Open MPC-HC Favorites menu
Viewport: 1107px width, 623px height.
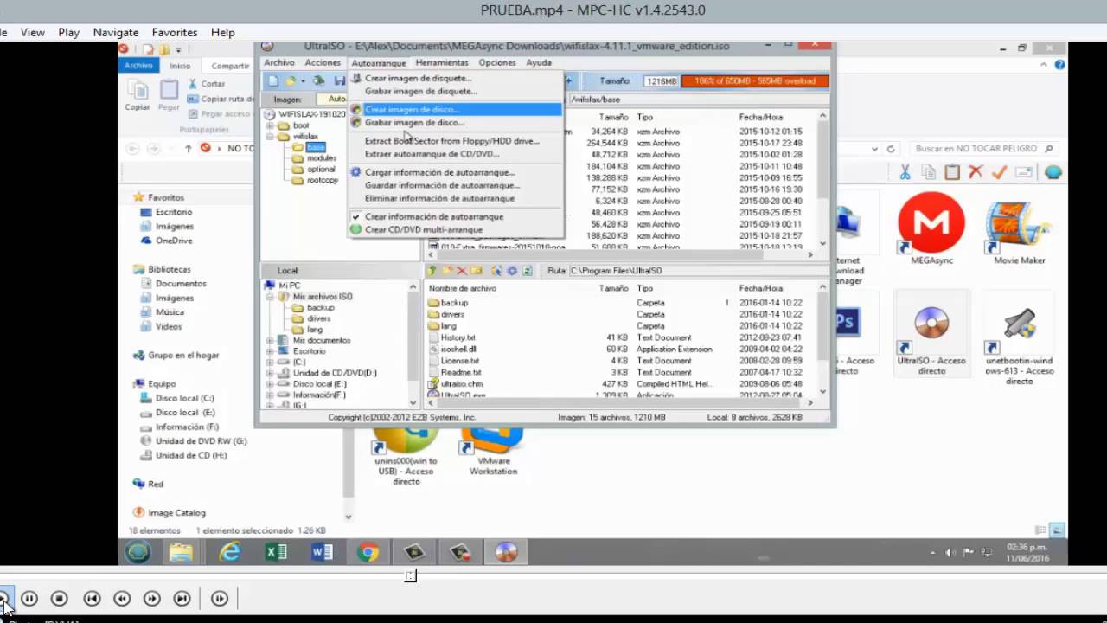tap(175, 32)
